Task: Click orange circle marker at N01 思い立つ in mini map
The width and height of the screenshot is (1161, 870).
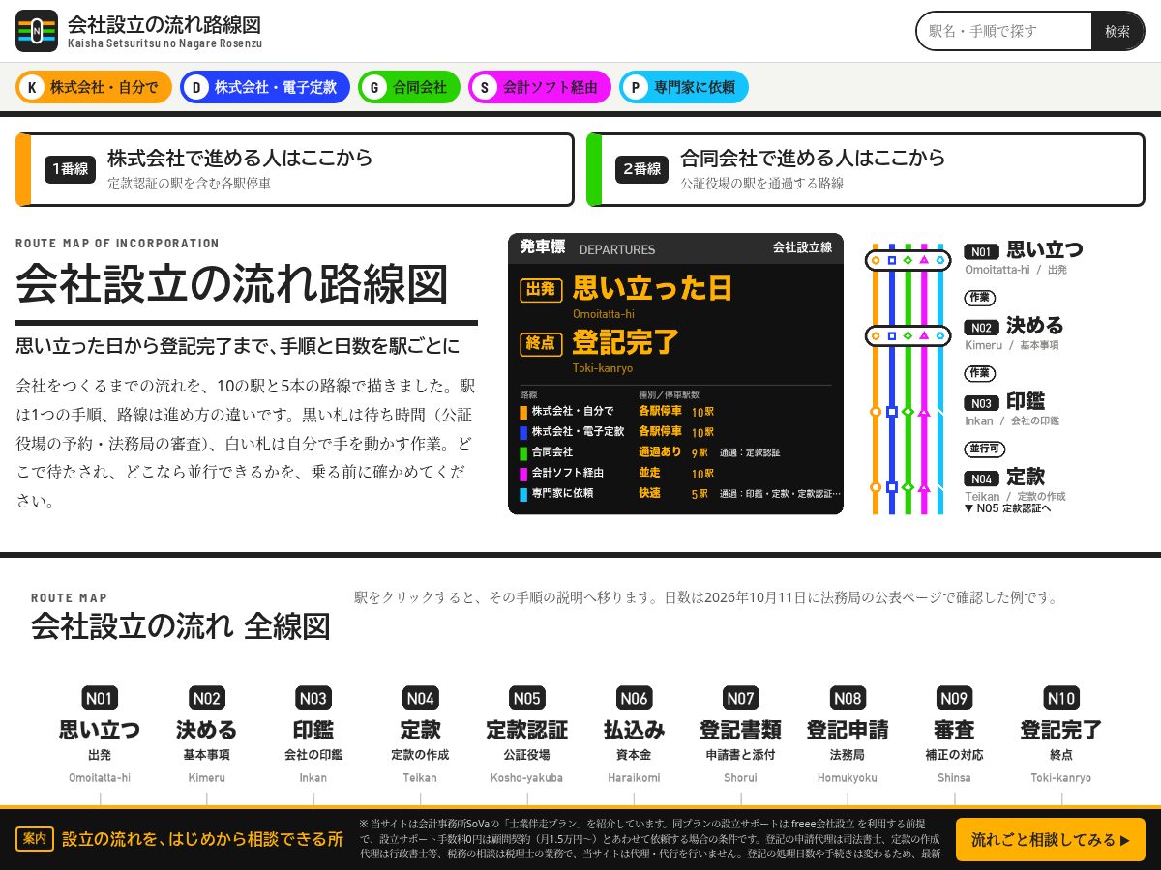Action: tap(876, 260)
